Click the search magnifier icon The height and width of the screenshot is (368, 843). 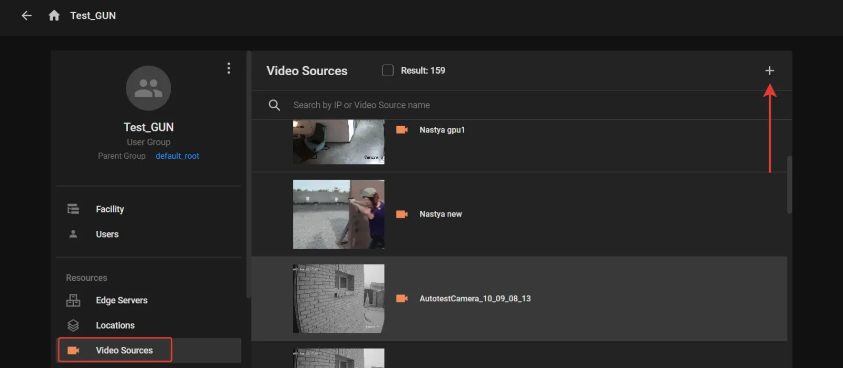click(274, 105)
